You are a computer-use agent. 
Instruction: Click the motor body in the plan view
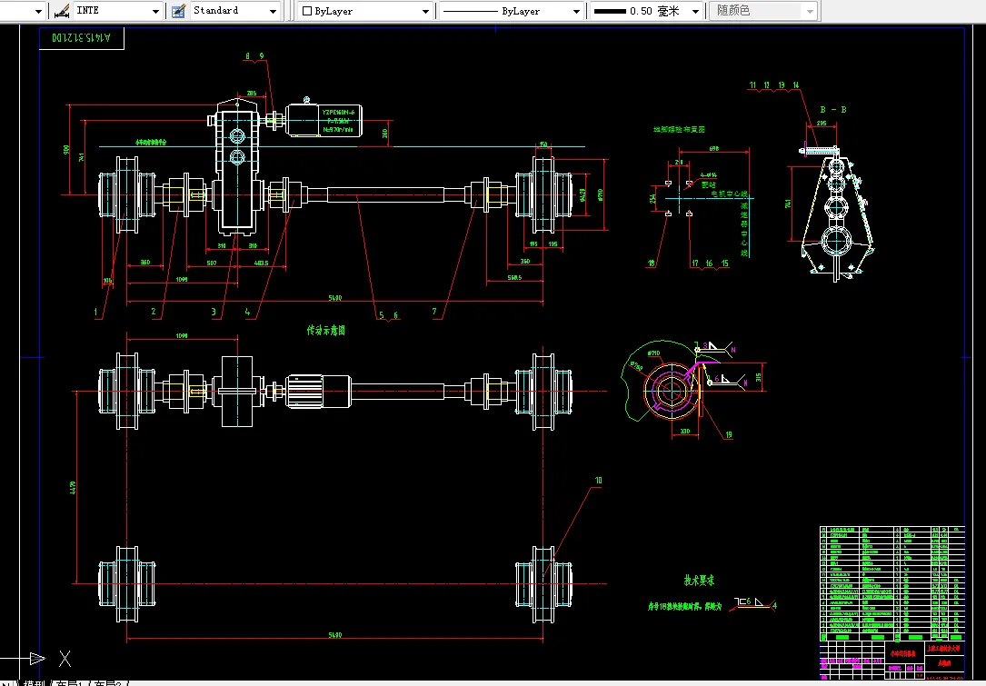click(318, 391)
